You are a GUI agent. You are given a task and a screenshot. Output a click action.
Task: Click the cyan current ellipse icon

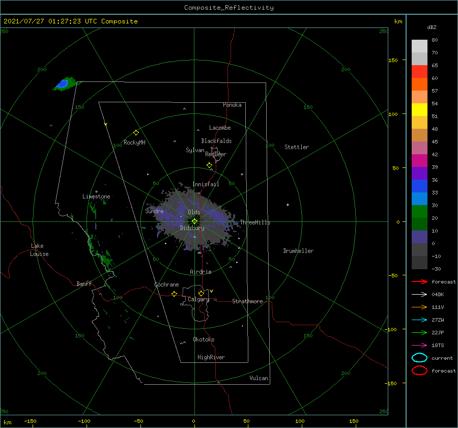[x=419, y=358]
